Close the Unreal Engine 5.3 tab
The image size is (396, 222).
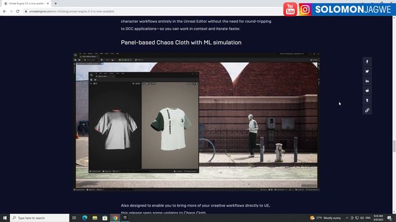pyautogui.click(x=48, y=4)
